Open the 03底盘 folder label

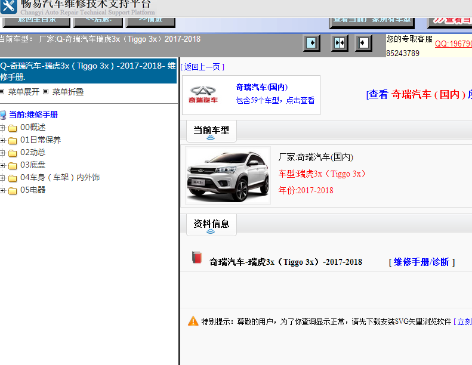[x=33, y=165]
